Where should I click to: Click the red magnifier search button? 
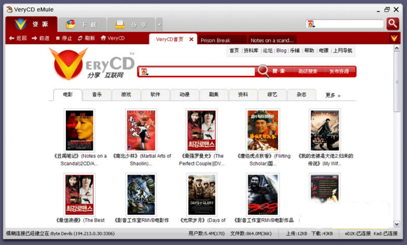pyautogui.click(x=393, y=24)
